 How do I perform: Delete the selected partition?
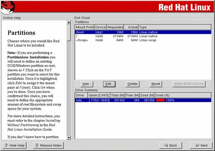point(132,84)
